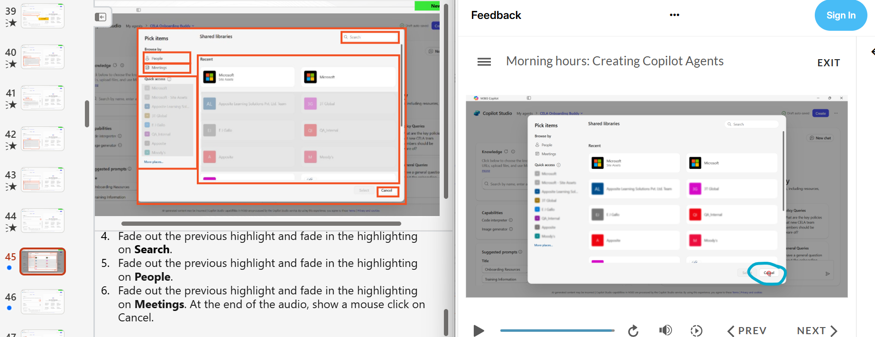Select slide 41 thumbnail
This screenshot has height=337, width=875.
pos(43,98)
